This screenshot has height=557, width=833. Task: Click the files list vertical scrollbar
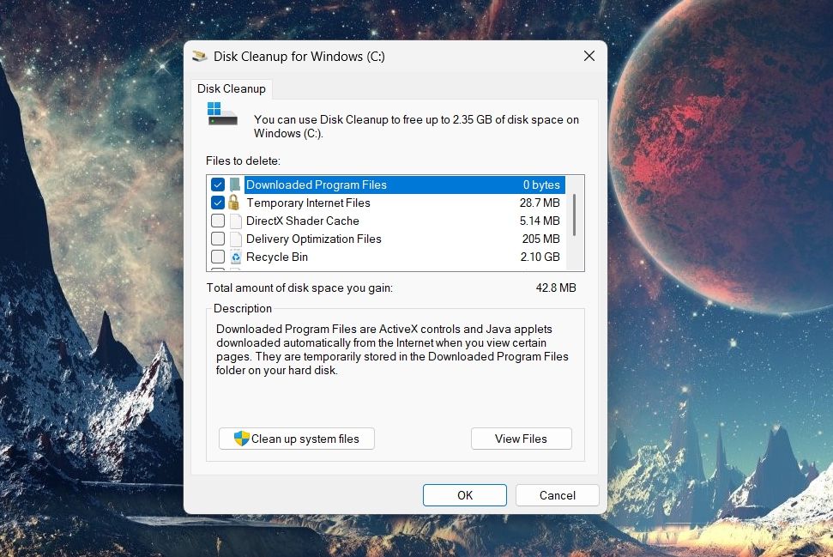pyautogui.click(x=575, y=215)
